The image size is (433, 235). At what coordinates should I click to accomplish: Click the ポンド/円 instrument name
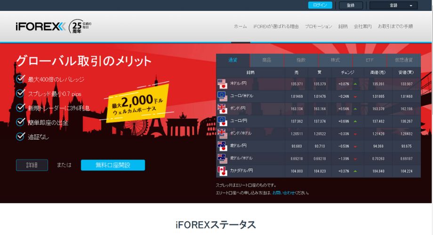tap(238, 108)
